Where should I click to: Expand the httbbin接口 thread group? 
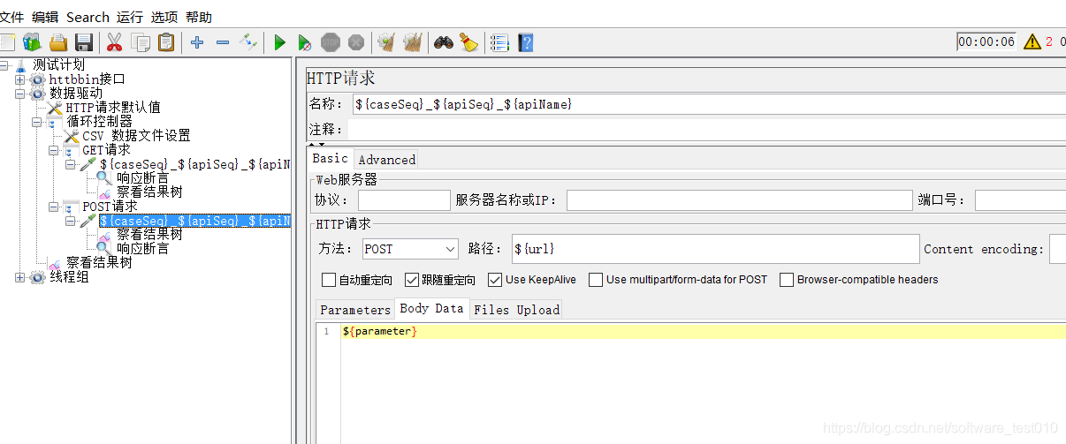coord(20,79)
